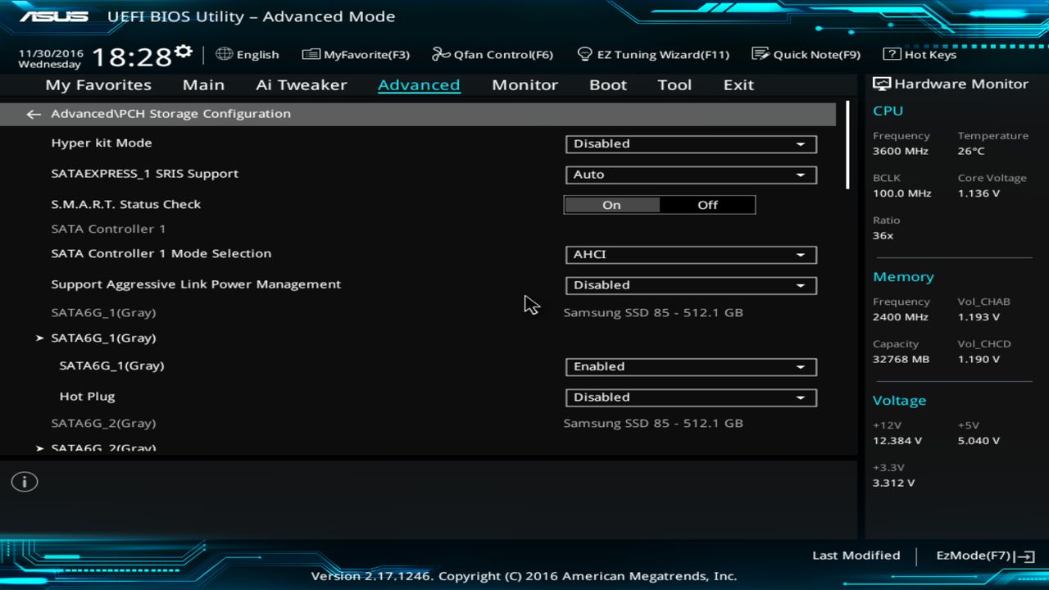Open the Hyper kit Mode dropdown
1049x590 pixels.
[x=690, y=143]
